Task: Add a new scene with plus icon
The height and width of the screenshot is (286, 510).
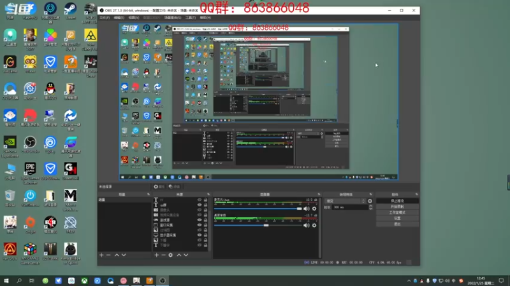Action: point(101,255)
